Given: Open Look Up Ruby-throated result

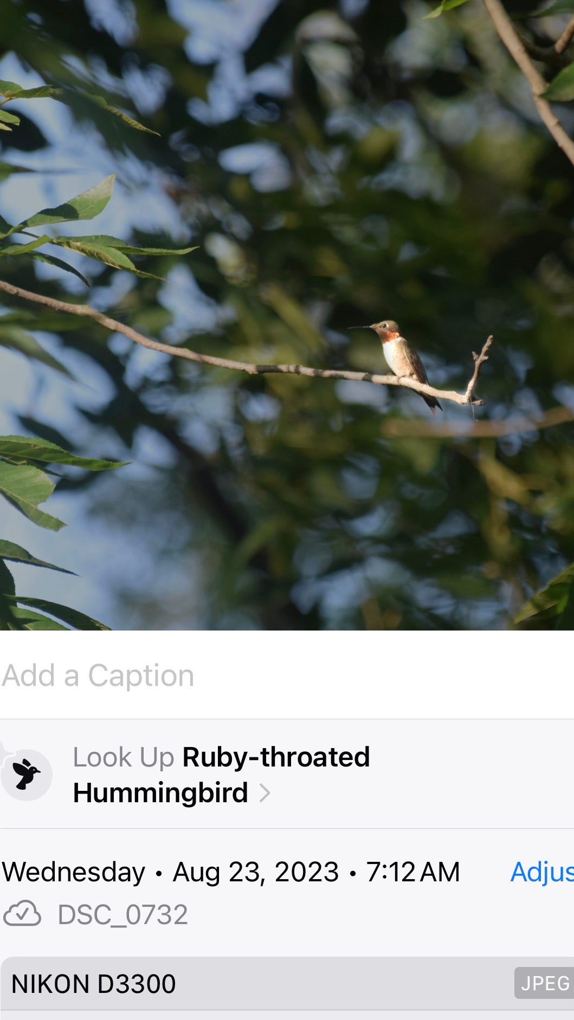Looking at the screenshot, I should [x=287, y=775].
